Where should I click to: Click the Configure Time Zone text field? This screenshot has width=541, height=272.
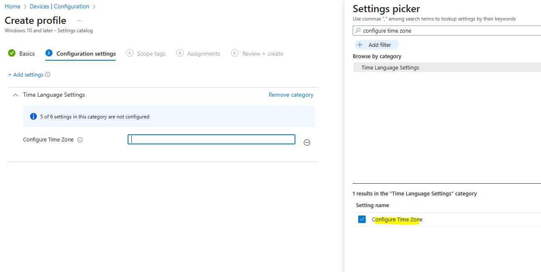[211, 139]
